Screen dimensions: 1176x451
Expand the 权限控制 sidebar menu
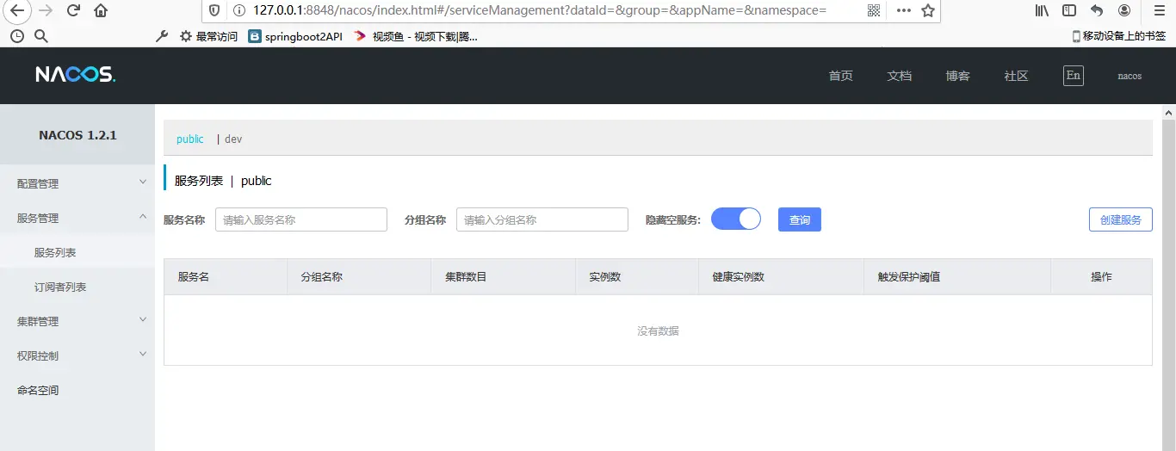point(77,355)
